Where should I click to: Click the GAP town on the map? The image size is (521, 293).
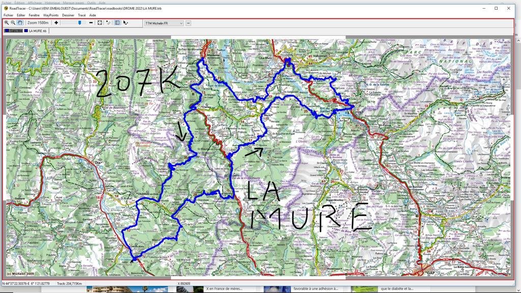[x=430, y=273]
